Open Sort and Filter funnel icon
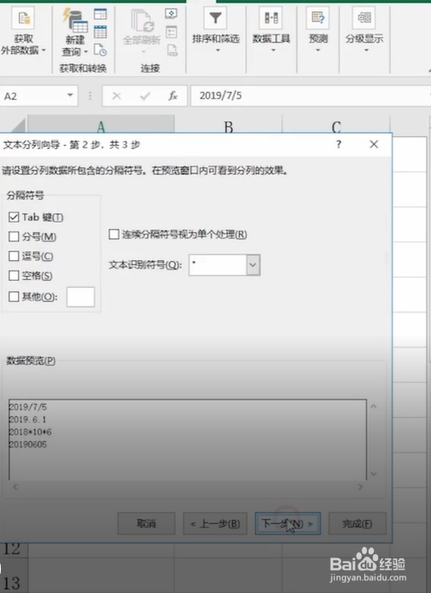The image size is (431, 593). (x=215, y=18)
